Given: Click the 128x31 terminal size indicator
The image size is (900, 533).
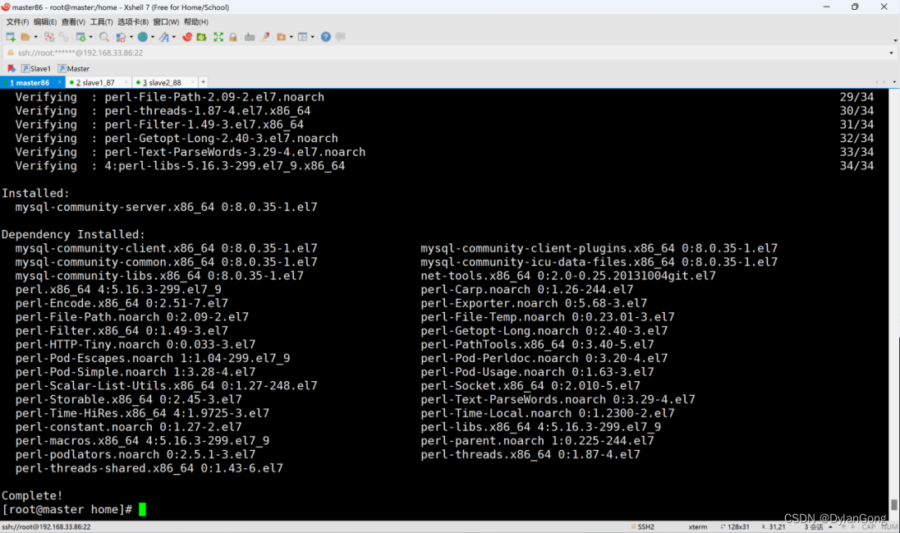Looking at the screenshot, I should click(735, 526).
